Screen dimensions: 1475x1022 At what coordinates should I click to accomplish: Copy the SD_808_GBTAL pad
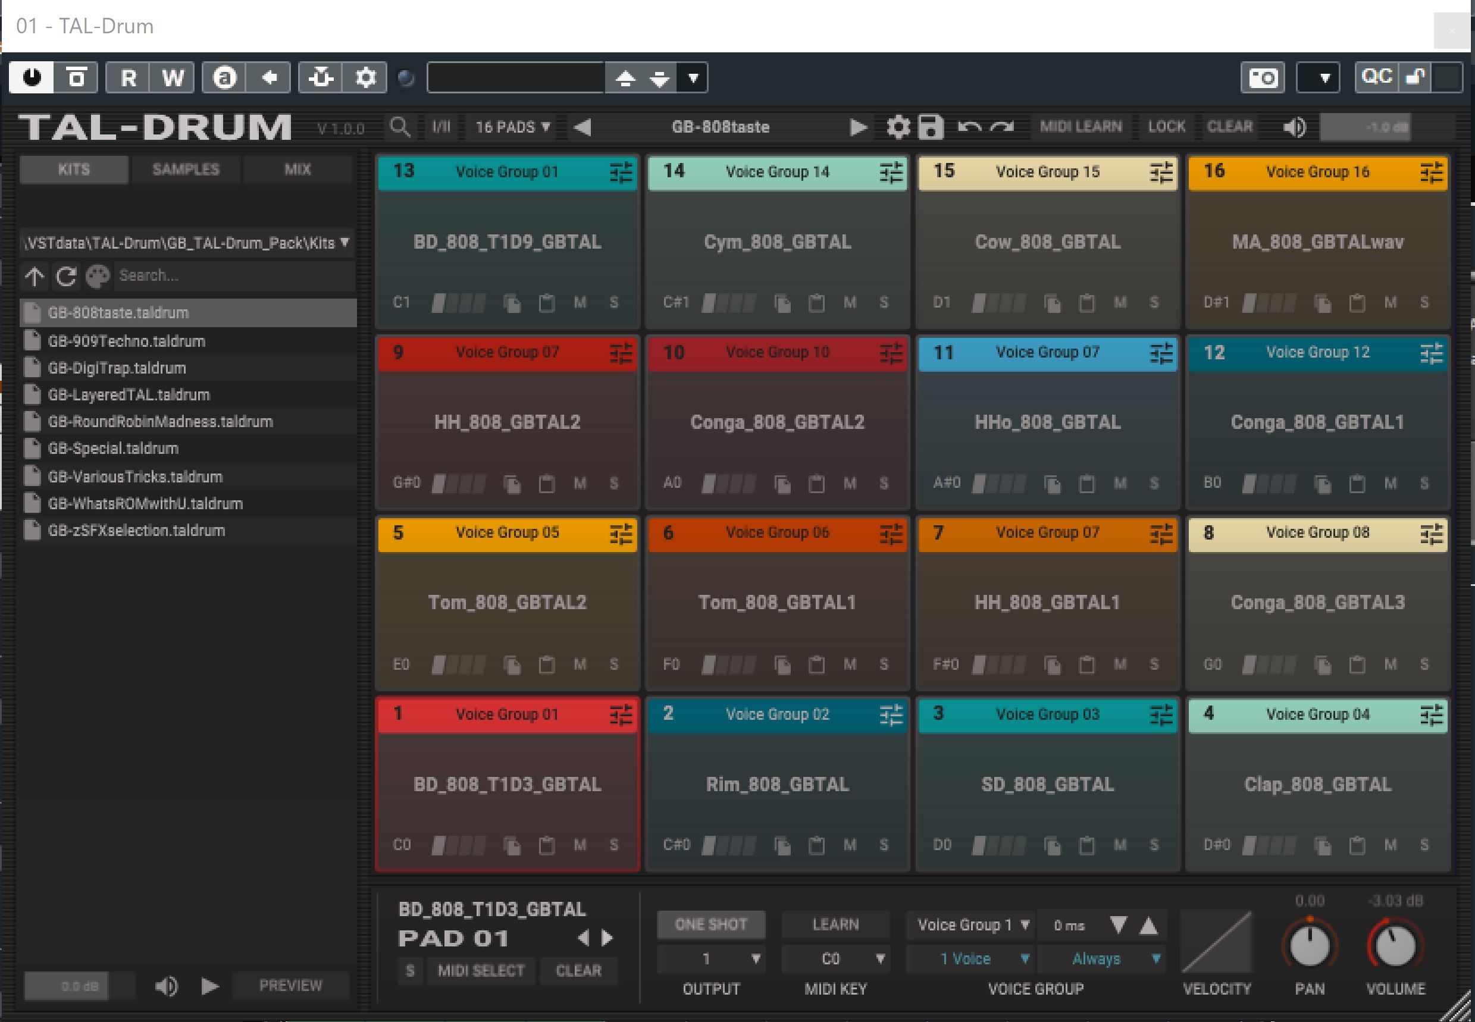[1053, 845]
